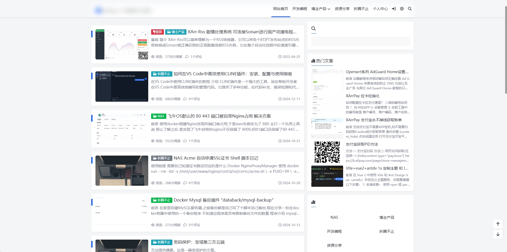Open hot article 支付宝获取PID方法

(x=362, y=144)
